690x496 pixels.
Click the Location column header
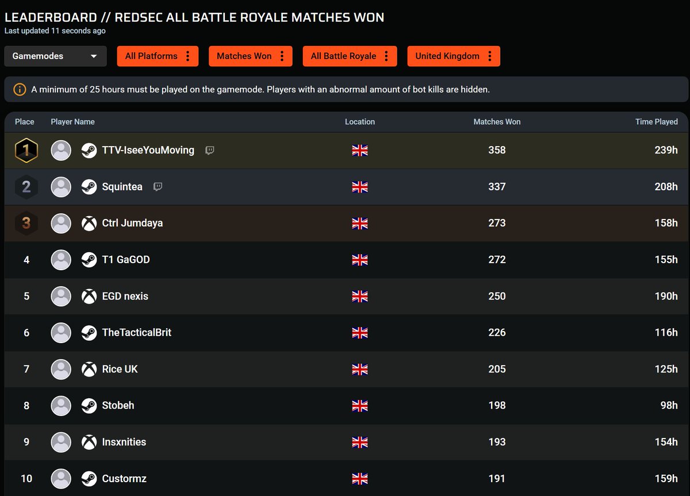[360, 122]
